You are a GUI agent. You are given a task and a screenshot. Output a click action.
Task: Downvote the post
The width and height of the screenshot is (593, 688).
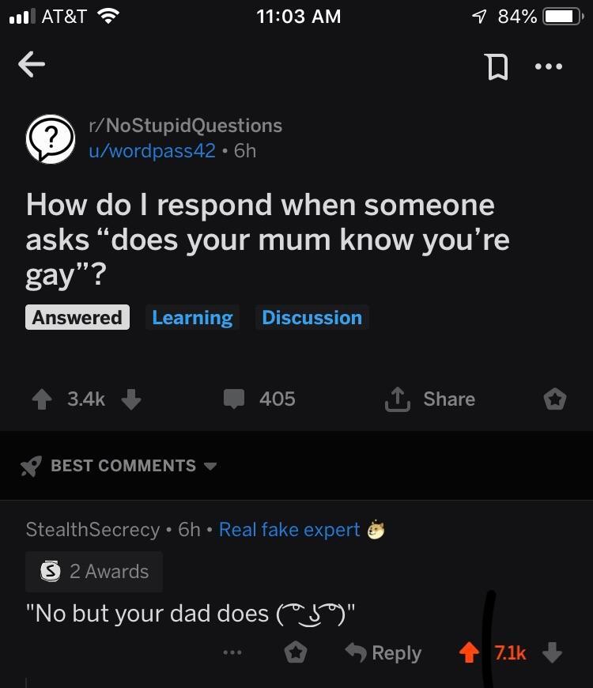click(x=130, y=399)
